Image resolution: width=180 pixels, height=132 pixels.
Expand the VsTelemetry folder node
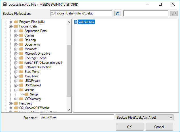coord(16,99)
